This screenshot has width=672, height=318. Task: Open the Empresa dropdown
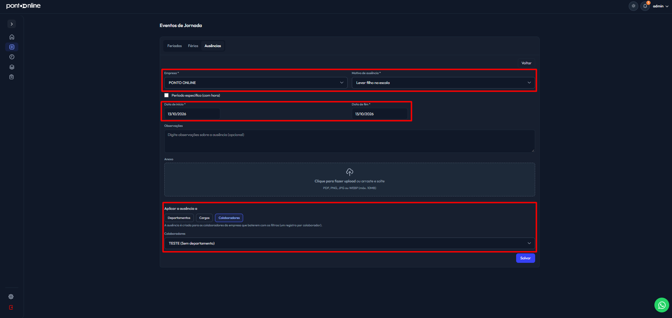(256, 83)
